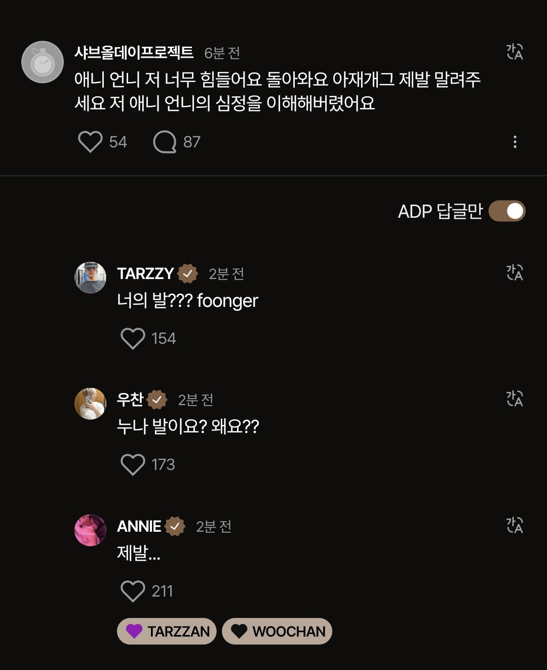
Task: Translate TARZZY's reply
Action: click(515, 272)
